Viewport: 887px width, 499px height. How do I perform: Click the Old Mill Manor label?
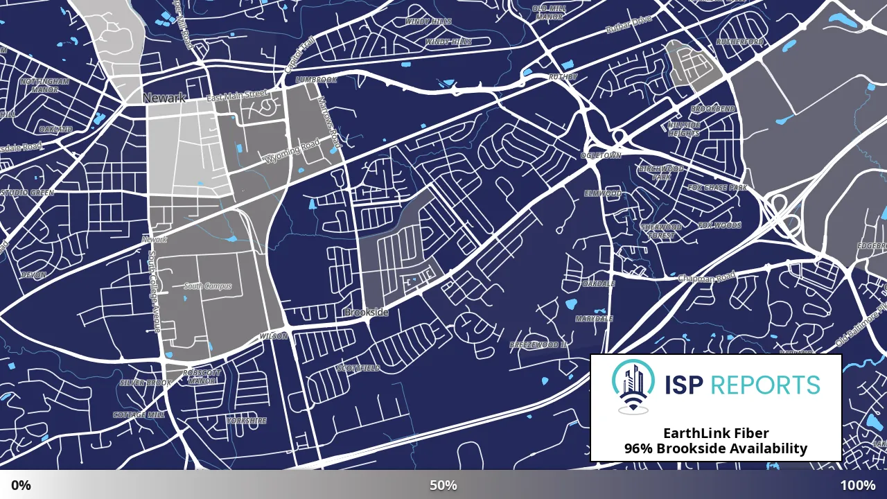[550, 12]
